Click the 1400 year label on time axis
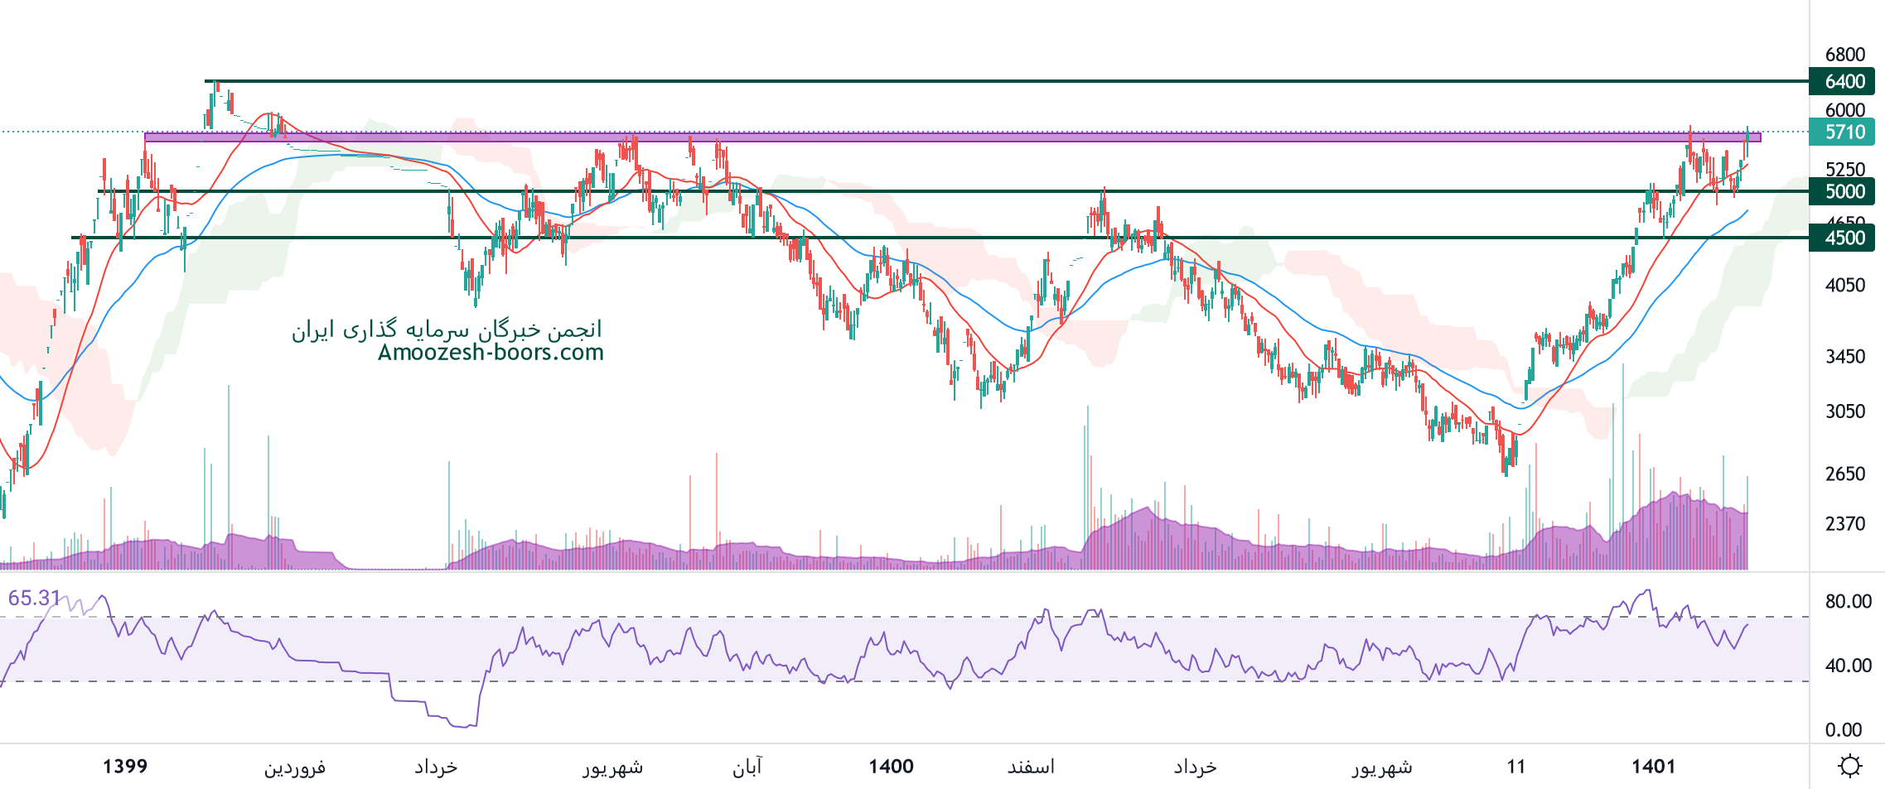Screen dimensions: 1885x789 coord(891,767)
